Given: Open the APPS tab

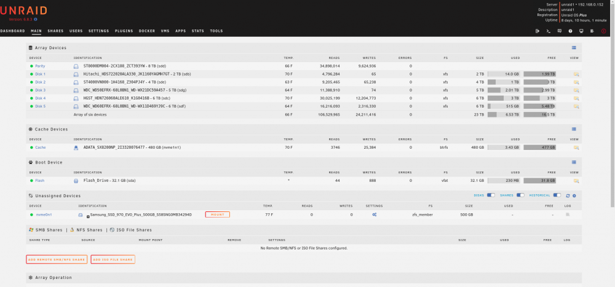Looking at the screenshot, I should pos(180,31).
